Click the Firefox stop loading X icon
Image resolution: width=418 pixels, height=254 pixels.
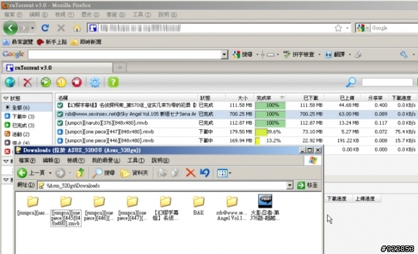(61, 27)
